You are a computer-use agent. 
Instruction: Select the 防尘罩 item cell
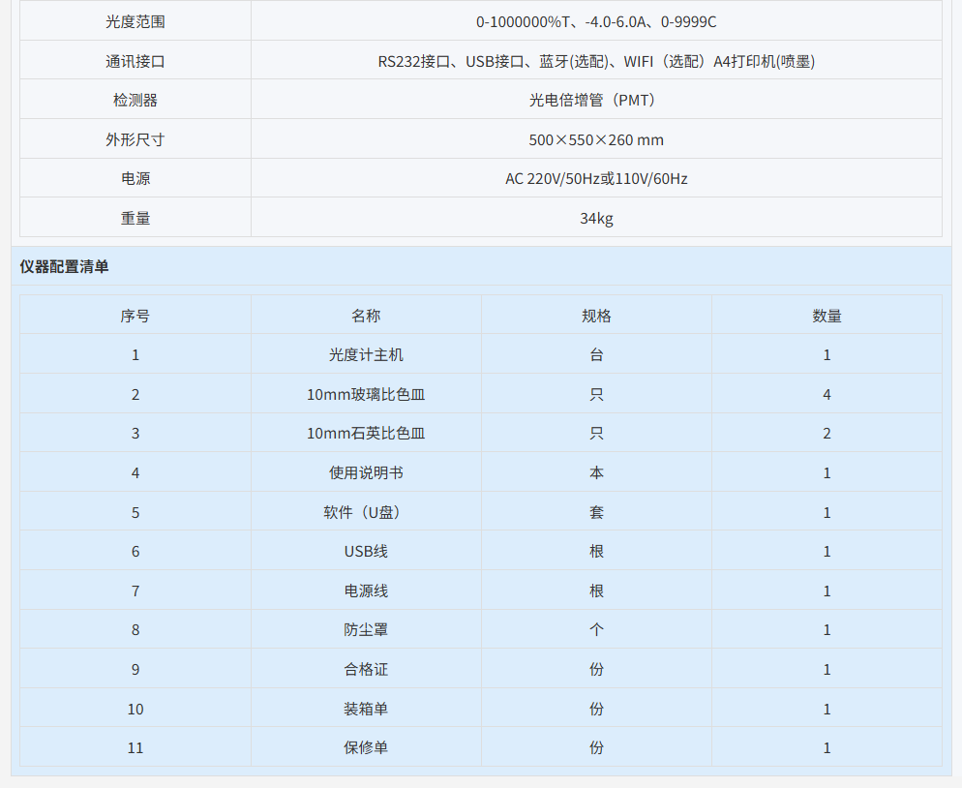[x=366, y=630]
